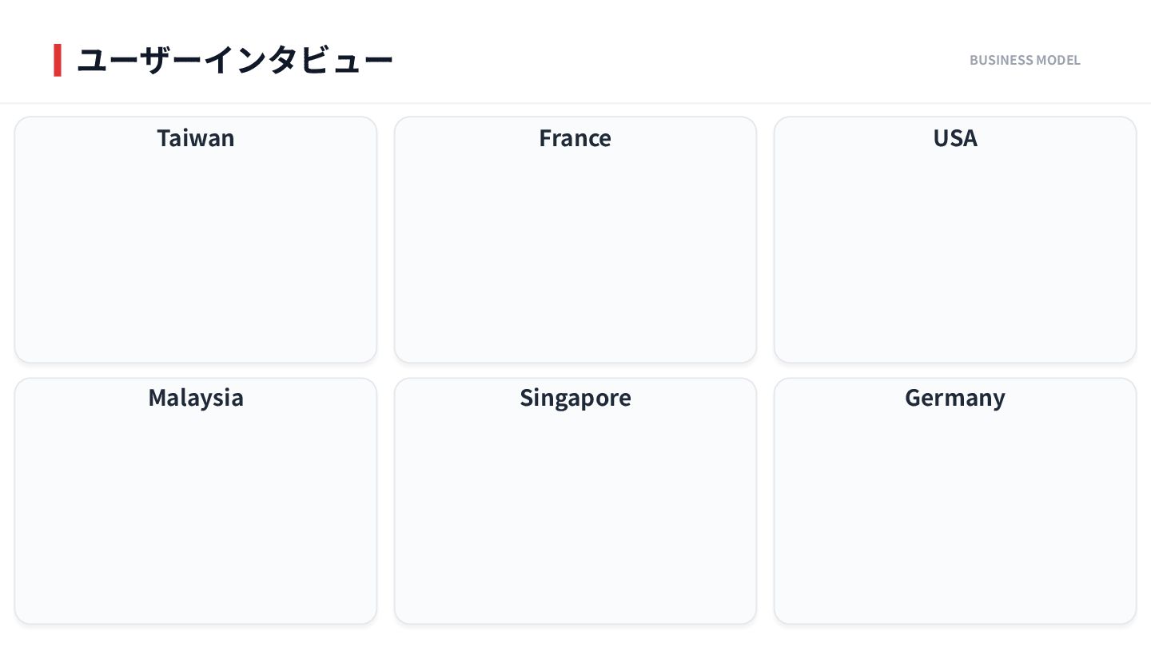Click the ユーザーインタビュー slide title

pyautogui.click(x=234, y=61)
